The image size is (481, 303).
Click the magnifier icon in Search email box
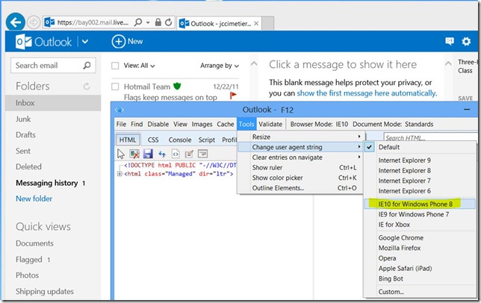pos(87,65)
